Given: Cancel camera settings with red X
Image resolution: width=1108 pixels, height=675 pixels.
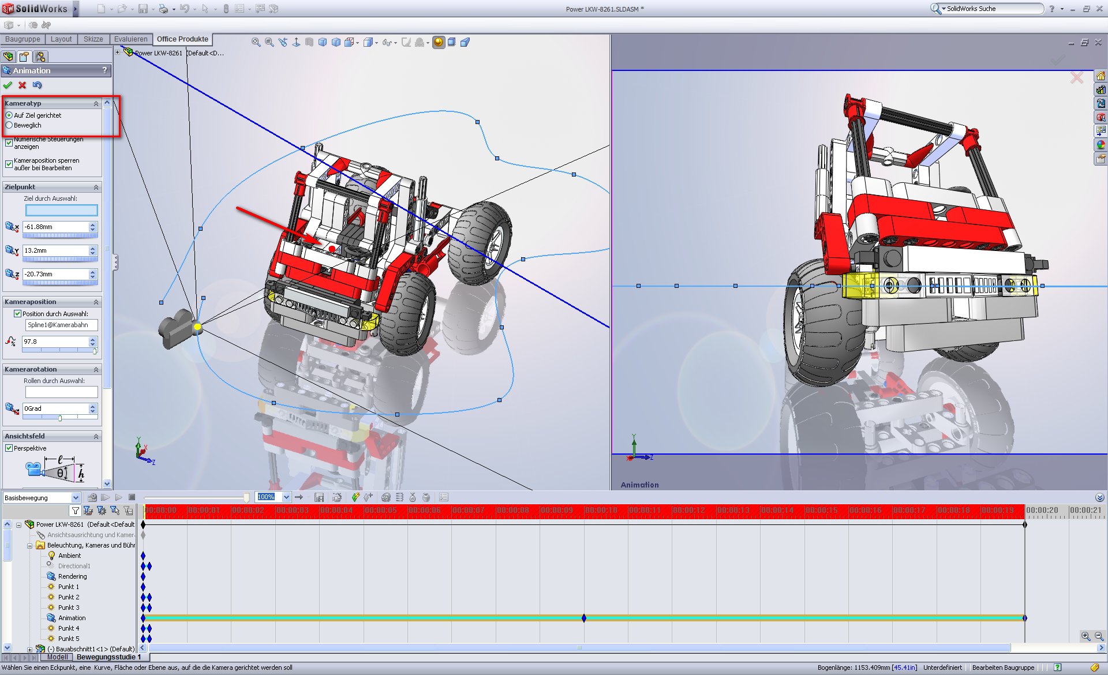Looking at the screenshot, I should point(23,85).
